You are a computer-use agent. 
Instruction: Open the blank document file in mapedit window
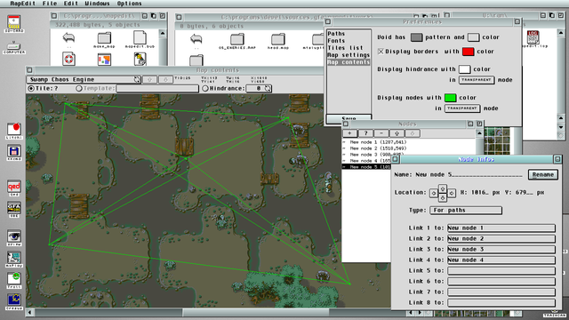(x=140, y=39)
